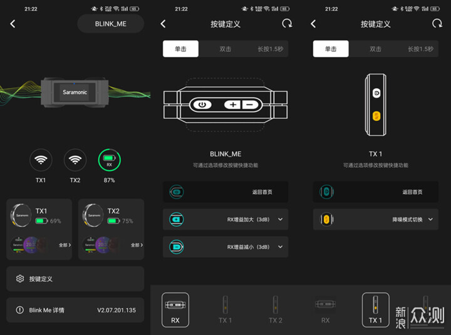The height and width of the screenshot is (335, 451).
Task: Open the RX增益减小 (3dB) dropdown
Action: [x=225, y=247]
